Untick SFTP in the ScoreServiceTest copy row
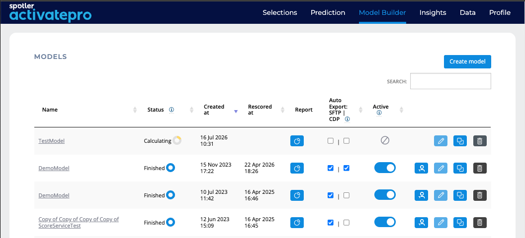The height and width of the screenshot is (238, 525). tap(331, 222)
